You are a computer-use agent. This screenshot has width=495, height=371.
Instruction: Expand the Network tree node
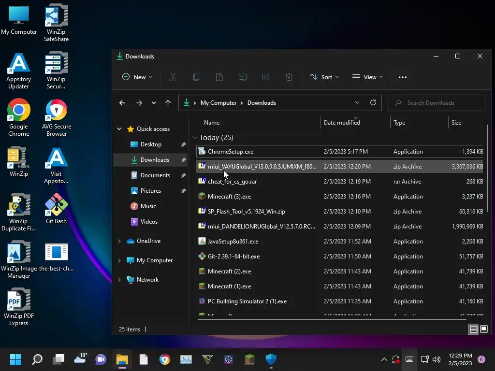[x=119, y=280]
